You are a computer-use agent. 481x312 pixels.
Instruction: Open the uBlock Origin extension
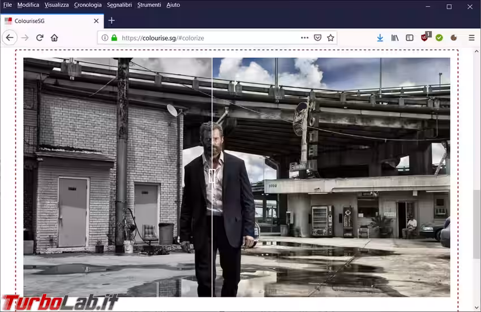tap(425, 38)
